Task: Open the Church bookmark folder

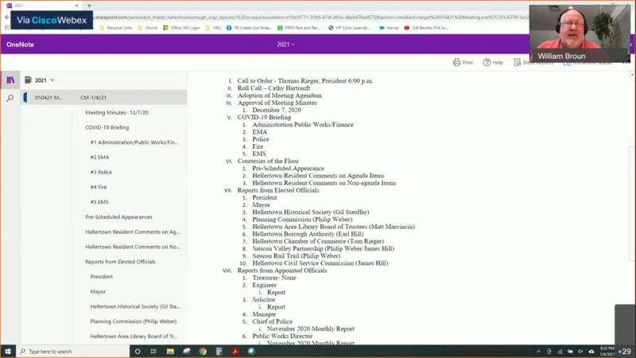Action: point(148,28)
